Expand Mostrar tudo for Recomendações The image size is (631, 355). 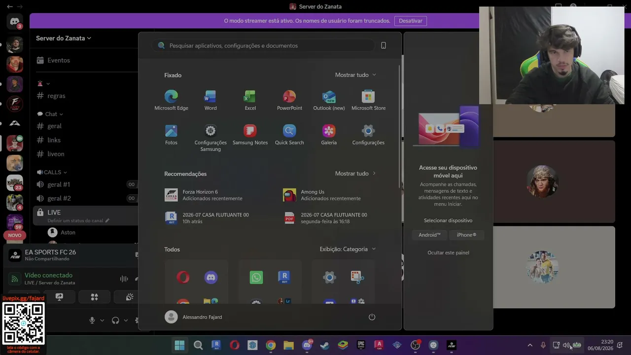(x=355, y=174)
